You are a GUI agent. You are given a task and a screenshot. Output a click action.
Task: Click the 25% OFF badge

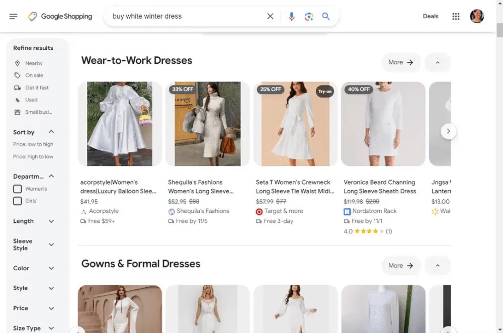tap(271, 89)
